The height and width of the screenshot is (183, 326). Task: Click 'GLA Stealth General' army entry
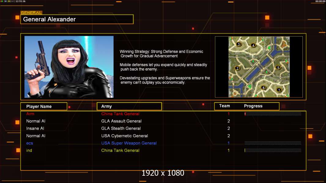[121, 128]
